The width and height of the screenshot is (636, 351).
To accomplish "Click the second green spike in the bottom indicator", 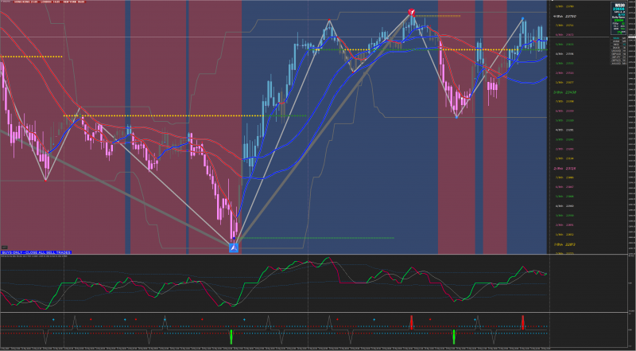I will 454,337.
